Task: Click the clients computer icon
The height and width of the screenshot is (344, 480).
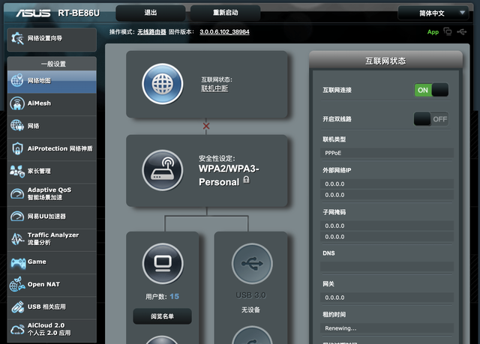Action: tap(163, 264)
